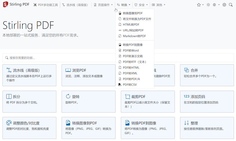Image resolution: width=236 pixels, height=141 pixels.
Task: Select PDF转HTML menu item
Action: 135,68
